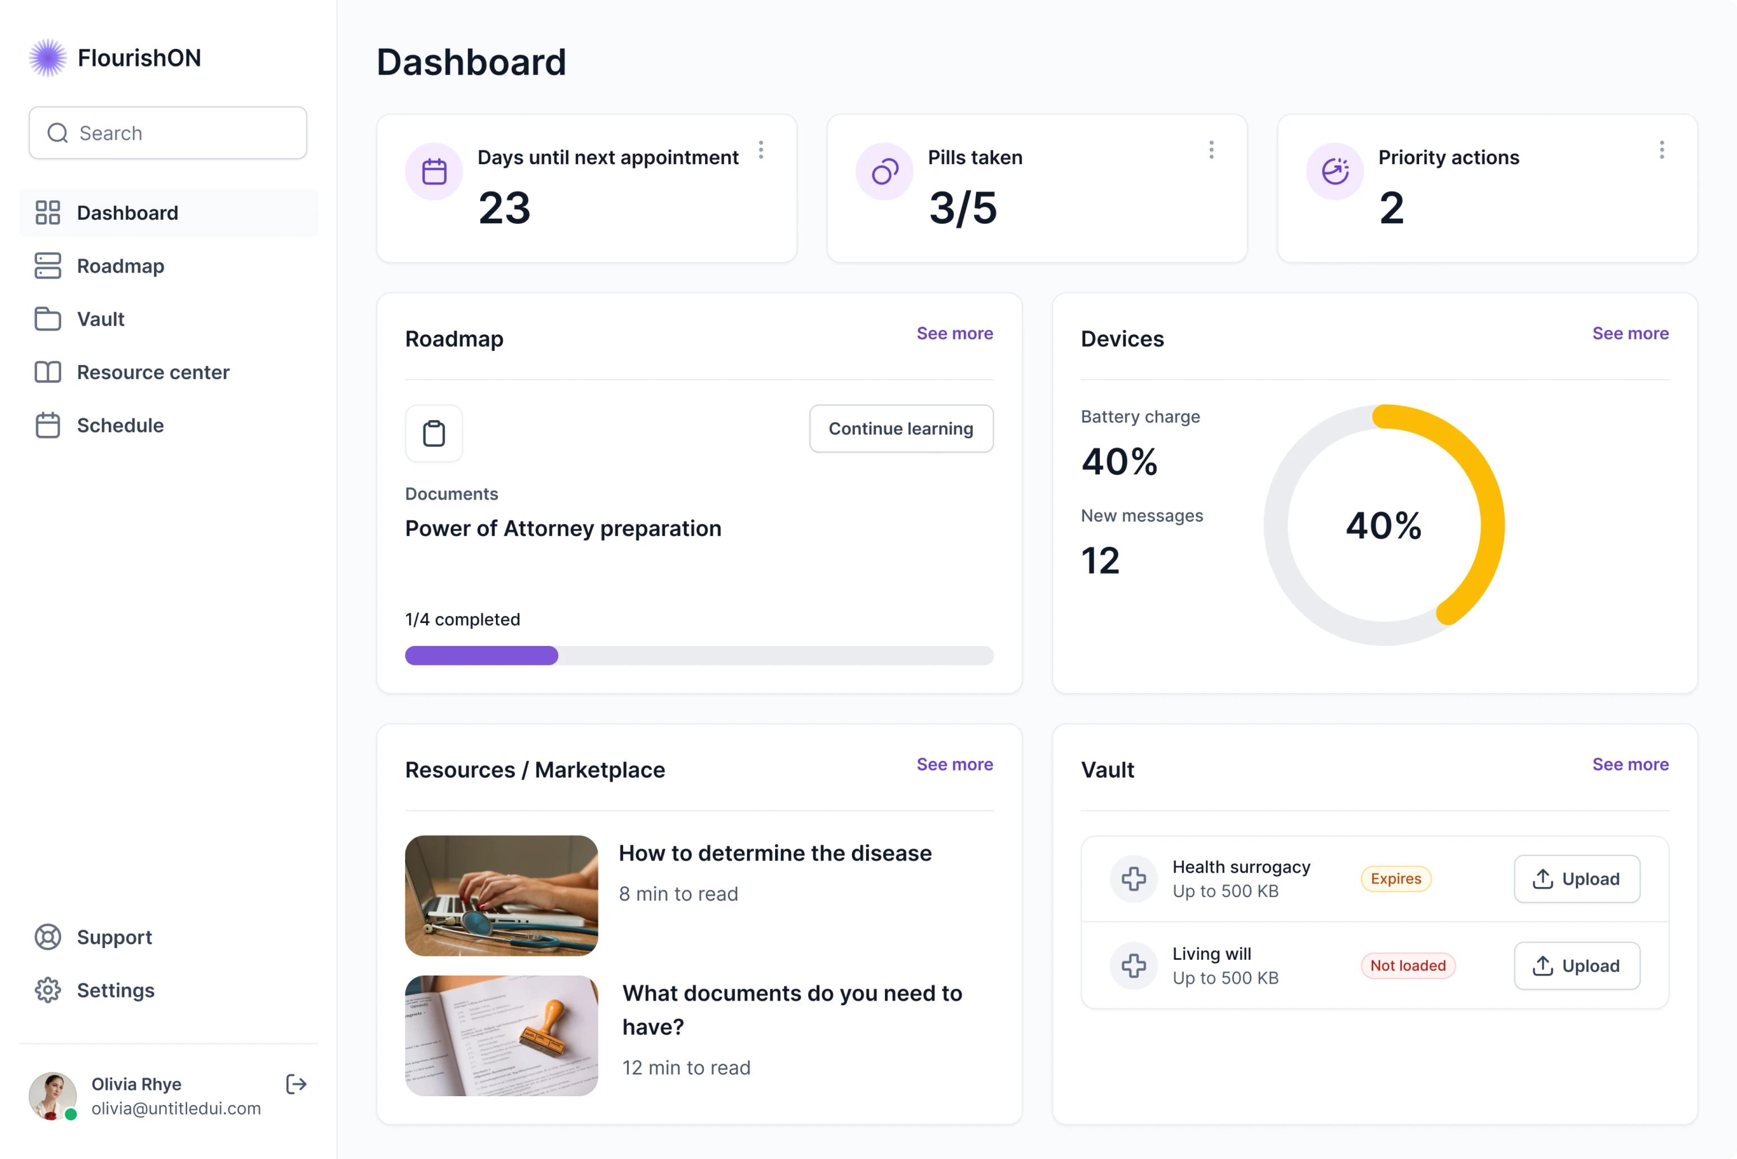Select the Schedule calendar icon
The height and width of the screenshot is (1159, 1737).
coord(47,425)
